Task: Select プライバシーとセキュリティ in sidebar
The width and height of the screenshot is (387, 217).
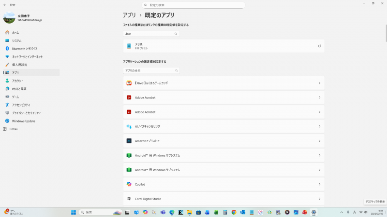Action: point(27,113)
